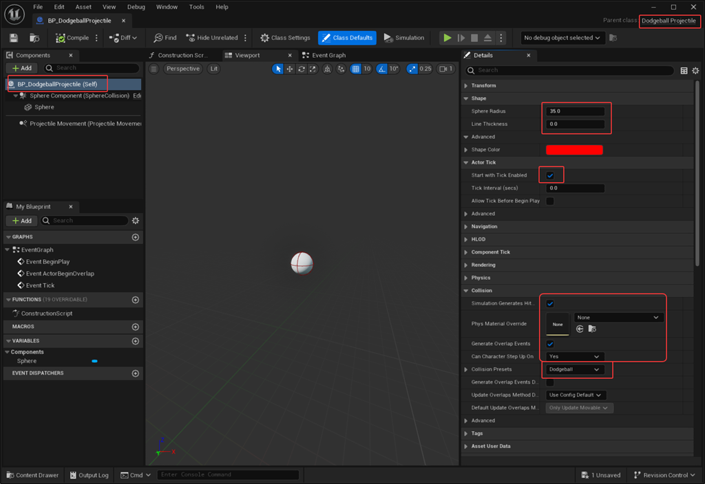Image resolution: width=705 pixels, height=484 pixels.
Task: Open the Can Character Step Up On dropdown
Action: 576,356
